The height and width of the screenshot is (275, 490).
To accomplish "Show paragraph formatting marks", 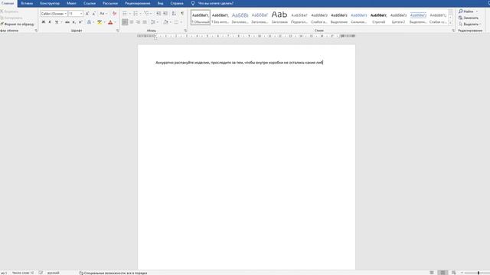I will 182,14.
